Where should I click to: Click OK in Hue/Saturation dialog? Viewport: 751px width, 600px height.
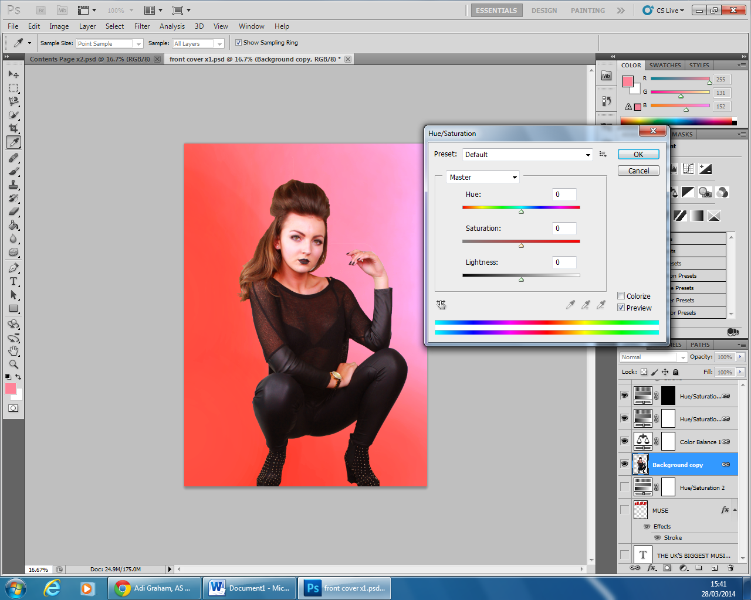pyautogui.click(x=638, y=155)
